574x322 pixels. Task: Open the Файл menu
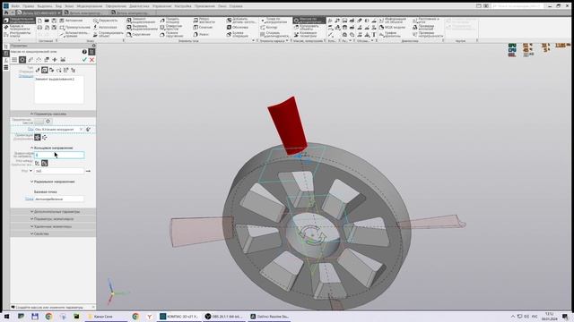[15, 6]
